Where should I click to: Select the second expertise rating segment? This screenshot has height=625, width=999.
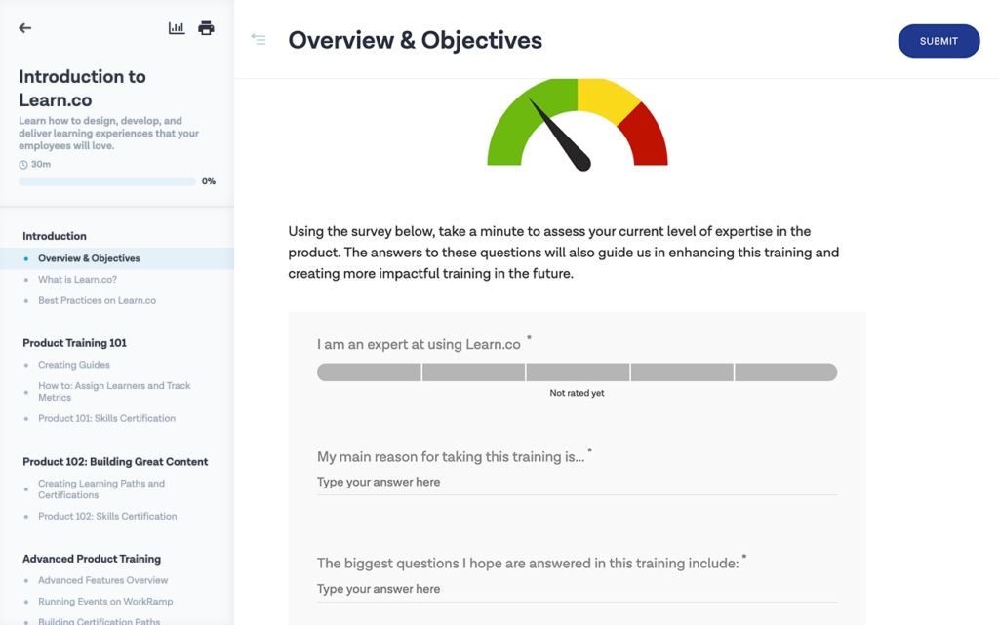pos(473,372)
